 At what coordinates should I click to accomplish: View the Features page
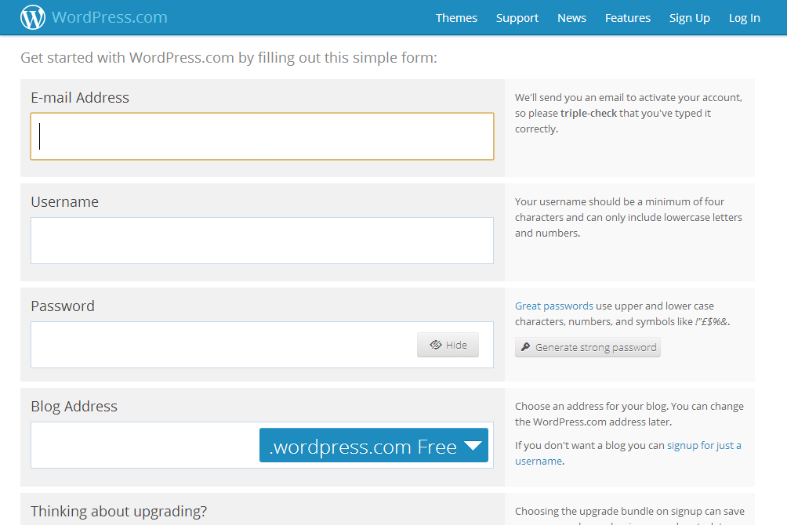click(627, 18)
